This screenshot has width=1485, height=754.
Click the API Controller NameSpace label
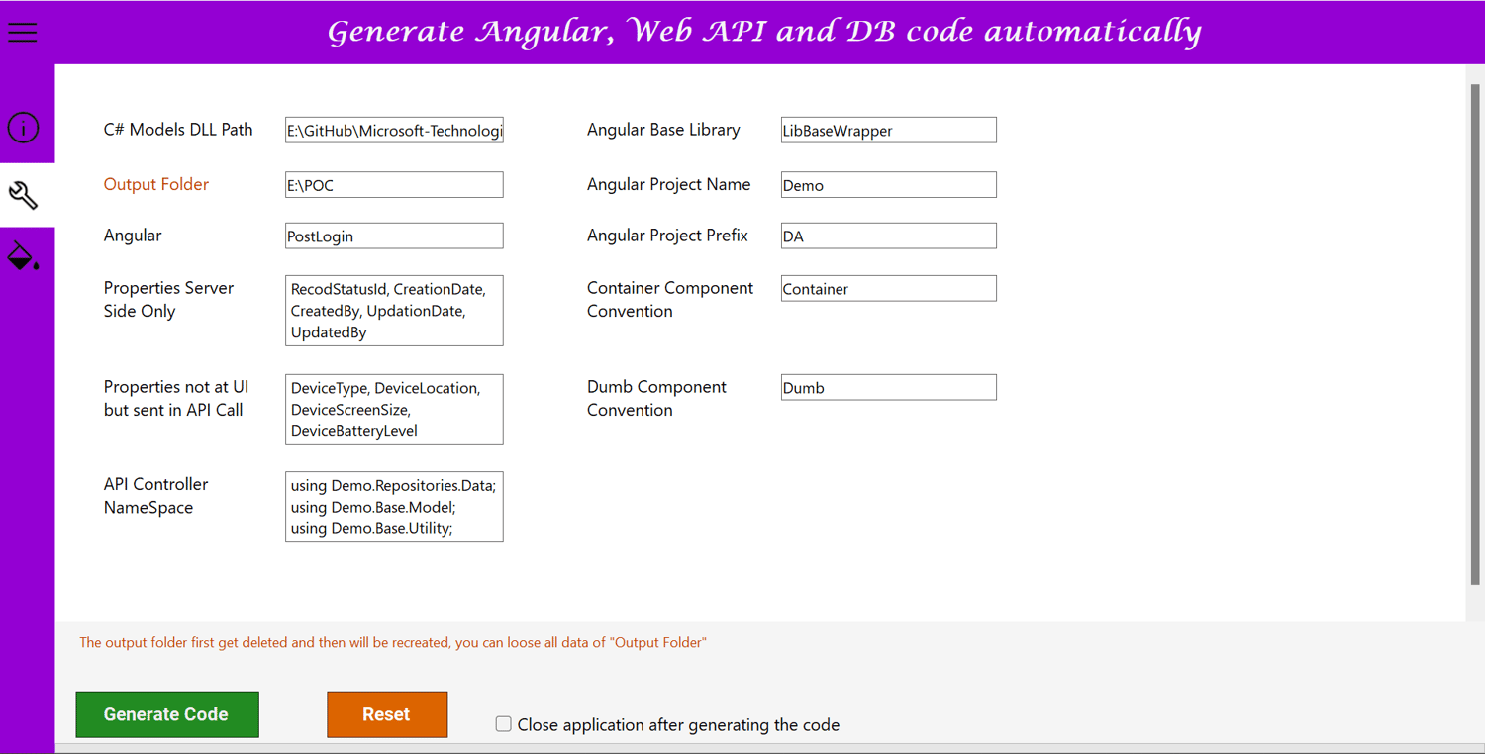(156, 496)
